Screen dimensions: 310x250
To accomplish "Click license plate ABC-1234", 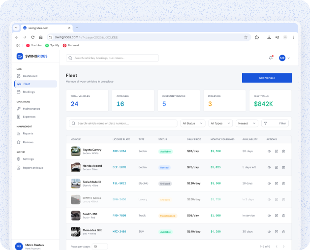I will click(119, 151).
